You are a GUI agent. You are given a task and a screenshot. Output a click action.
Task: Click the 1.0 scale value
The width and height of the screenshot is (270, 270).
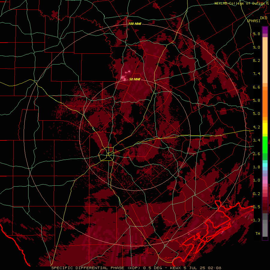click(256, 180)
